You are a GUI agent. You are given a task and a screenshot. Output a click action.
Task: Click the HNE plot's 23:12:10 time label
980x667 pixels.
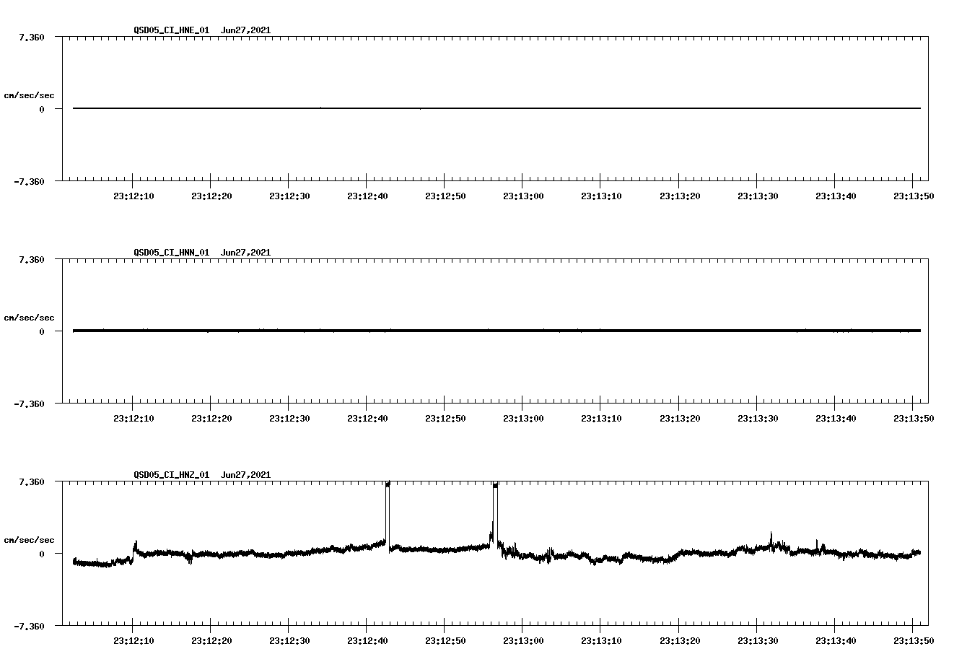(x=133, y=196)
